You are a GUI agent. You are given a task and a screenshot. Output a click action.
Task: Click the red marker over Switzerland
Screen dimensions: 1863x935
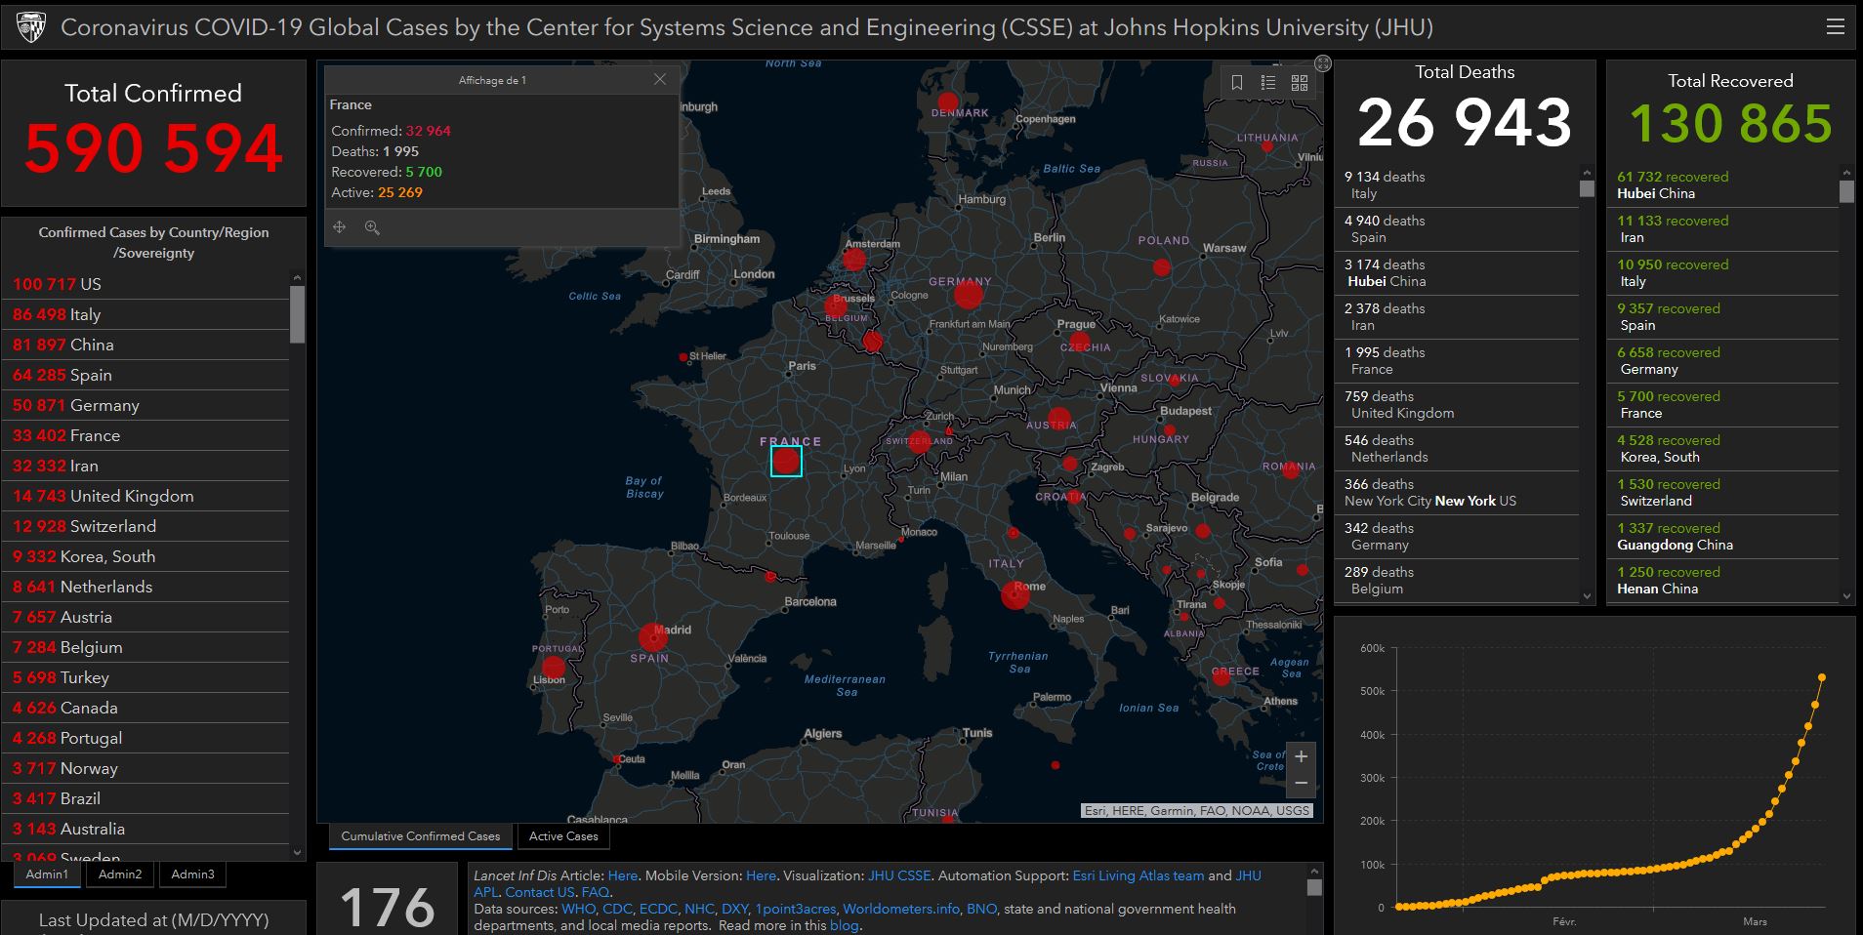tap(920, 441)
